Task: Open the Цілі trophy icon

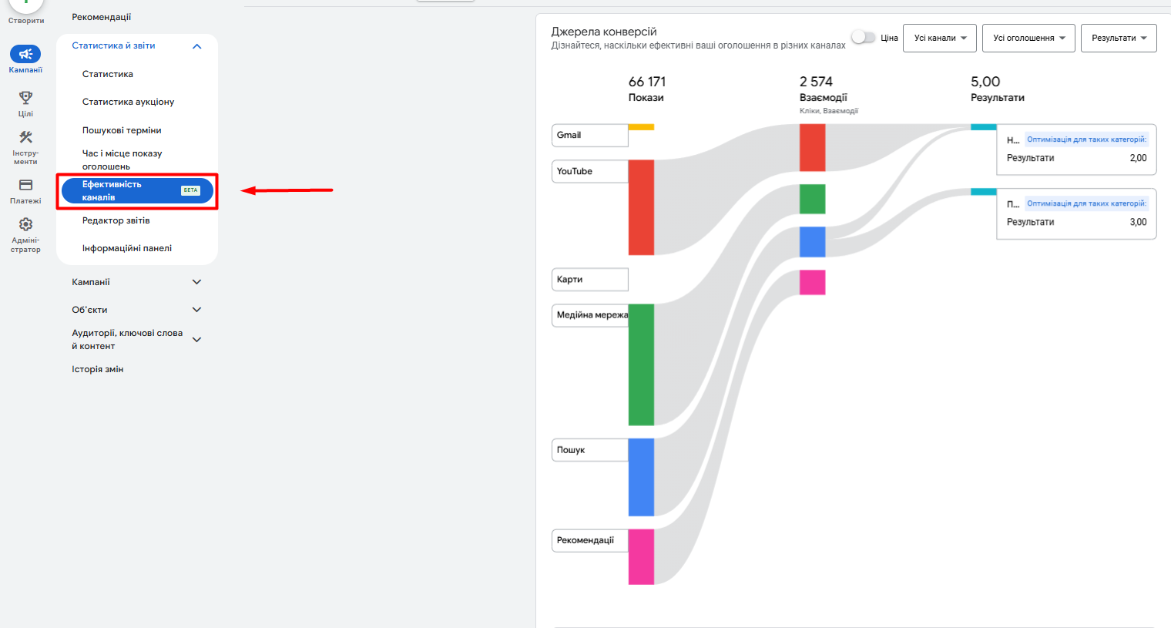Action: (25, 98)
